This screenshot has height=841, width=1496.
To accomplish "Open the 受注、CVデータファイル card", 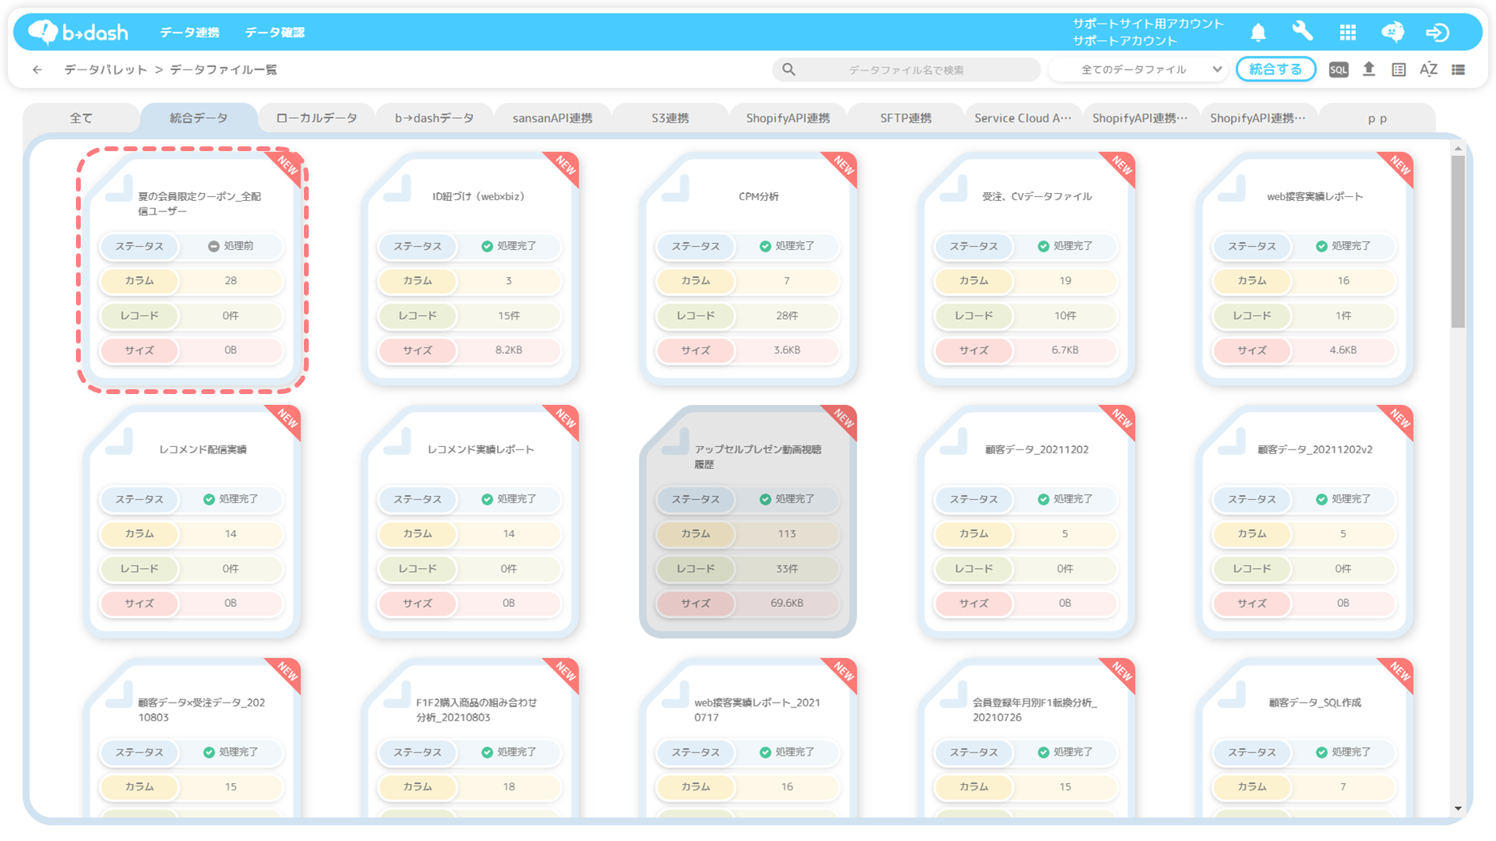I will coord(1027,269).
